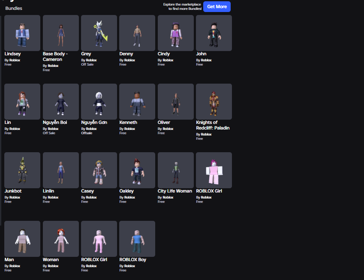The height and width of the screenshot is (280, 364).
Task: Click the Denny bundle name link
Action: [126, 54]
